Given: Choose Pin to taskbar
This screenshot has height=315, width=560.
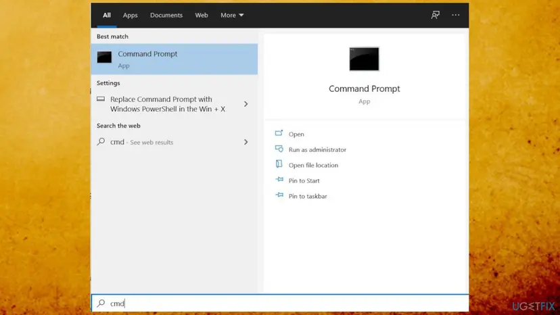Looking at the screenshot, I should (308, 196).
